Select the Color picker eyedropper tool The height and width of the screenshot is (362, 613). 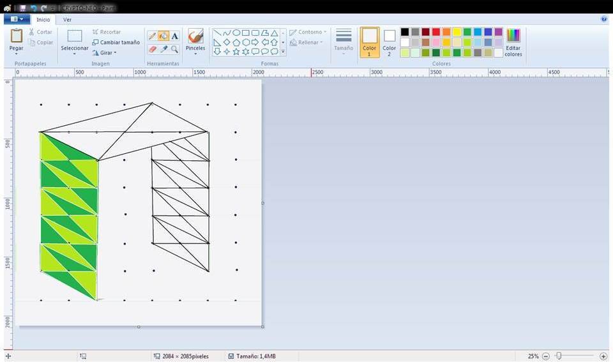pos(163,49)
